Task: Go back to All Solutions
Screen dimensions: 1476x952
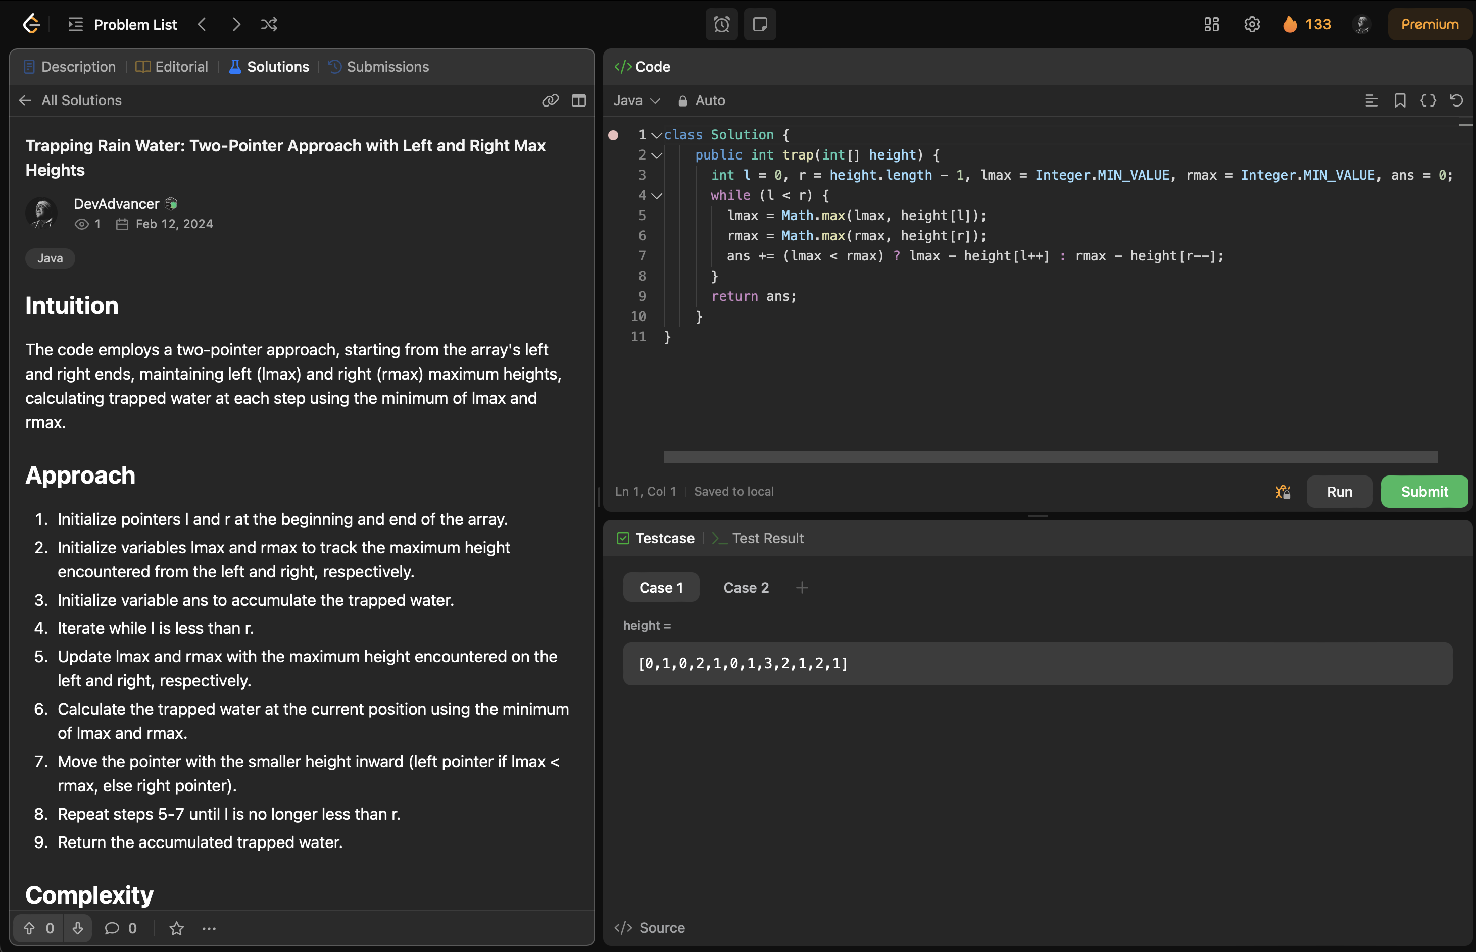Action: point(70,100)
